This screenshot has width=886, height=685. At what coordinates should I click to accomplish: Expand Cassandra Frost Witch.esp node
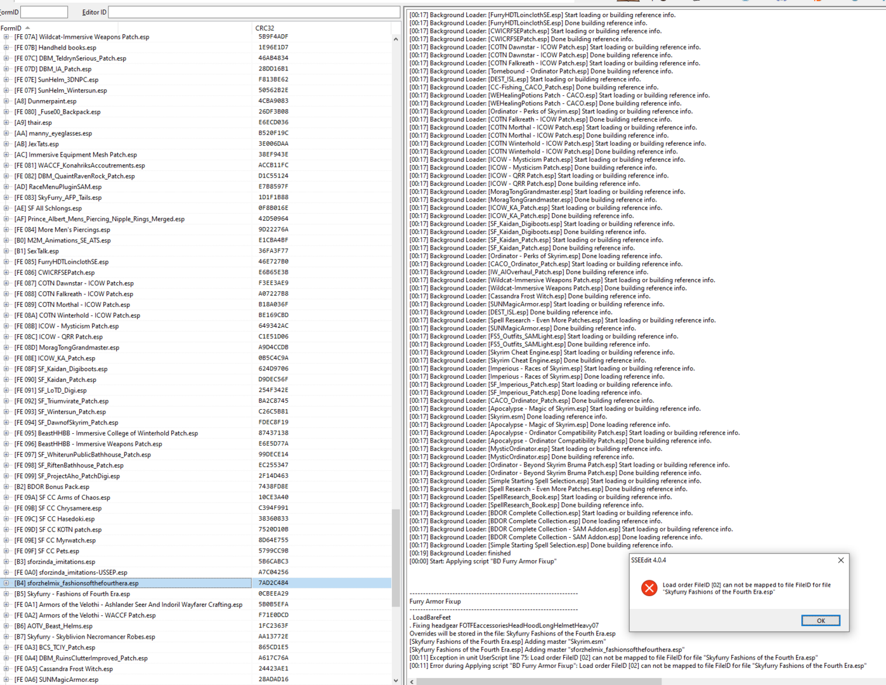[x=6, y=669]
